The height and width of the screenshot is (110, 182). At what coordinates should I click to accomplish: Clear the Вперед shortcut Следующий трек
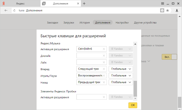(104, 69)
